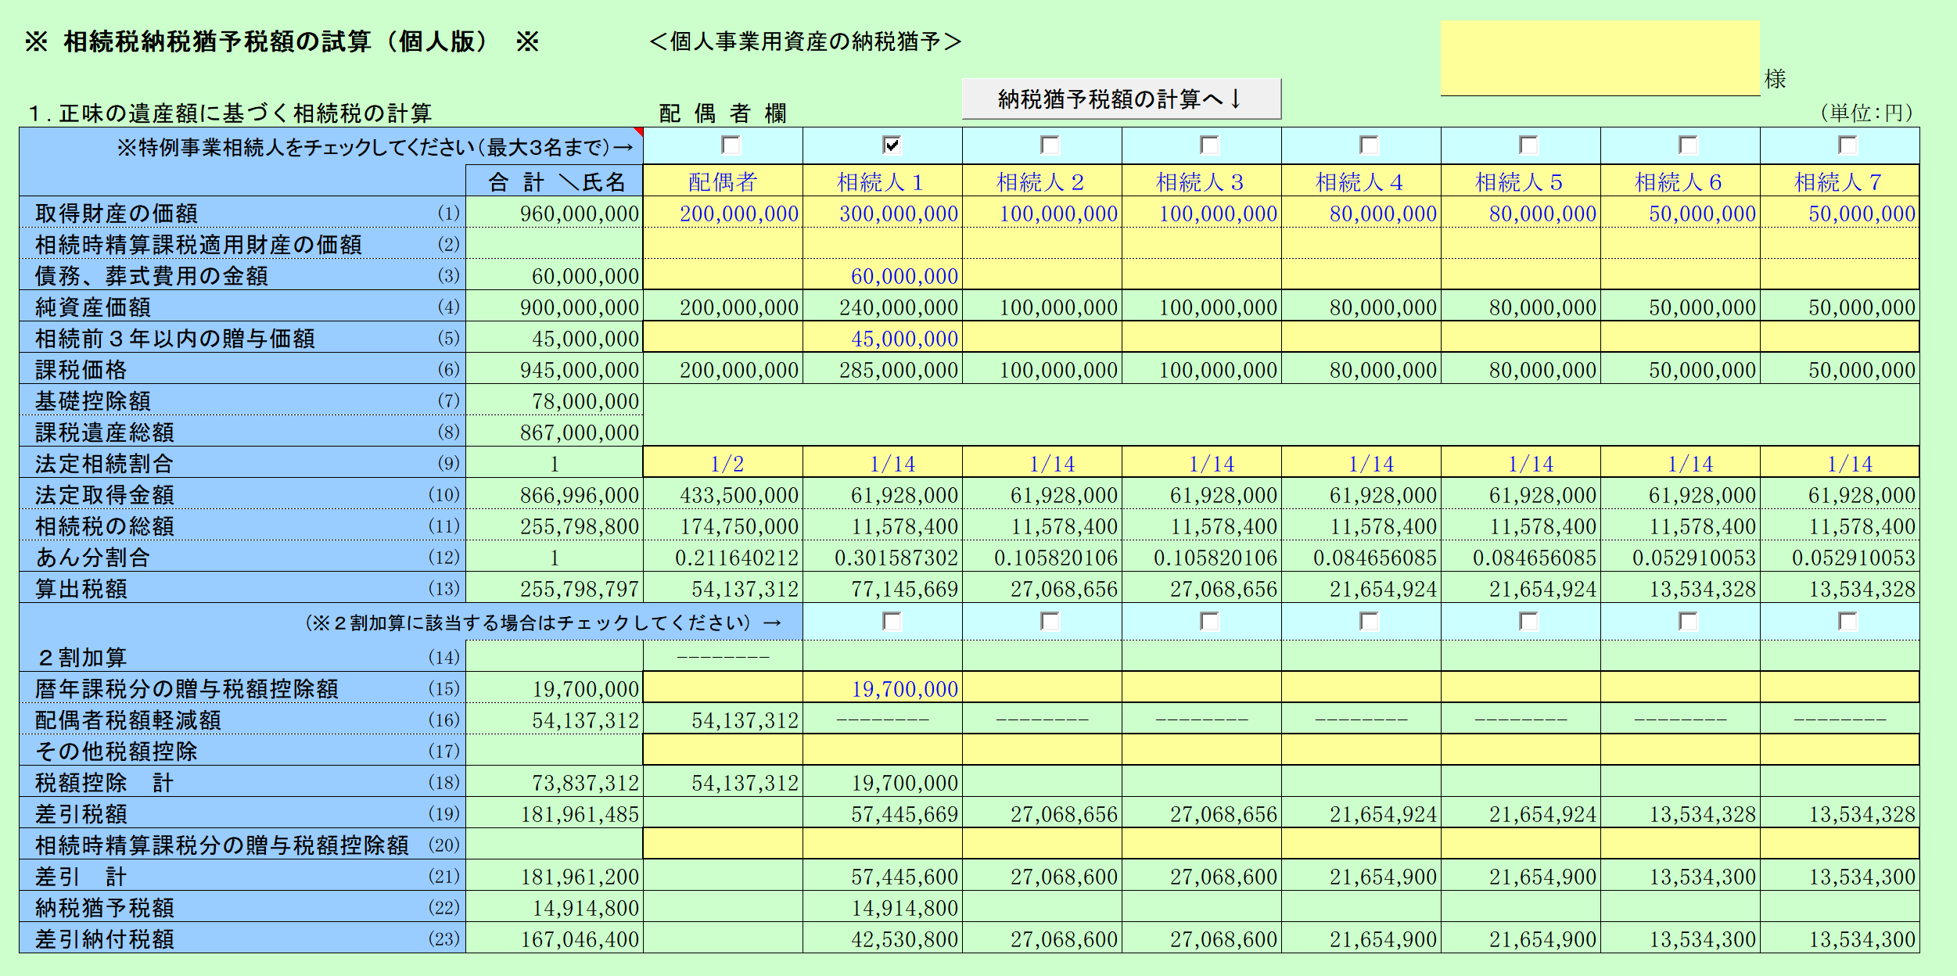Tick the 2割加算 checkbox under 相続人5
The image size is (1957, 976).
tap(1529, 622)
